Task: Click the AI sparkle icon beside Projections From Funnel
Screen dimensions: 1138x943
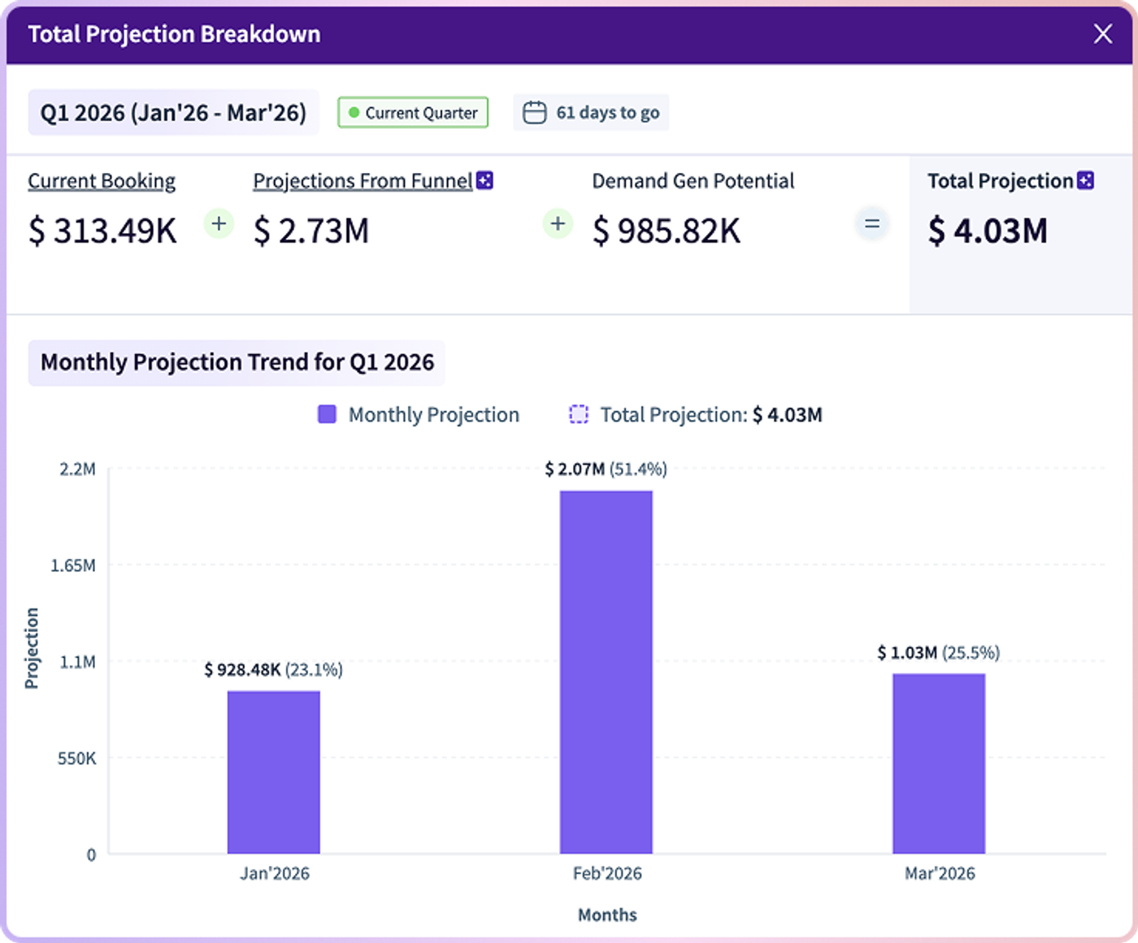Action: pyautogui.click(x=485, y=180)
